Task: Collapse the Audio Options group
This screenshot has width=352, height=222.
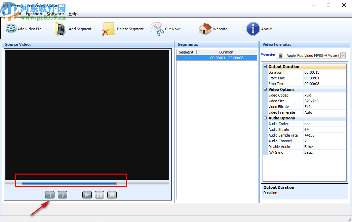Action: click(265, 118)
